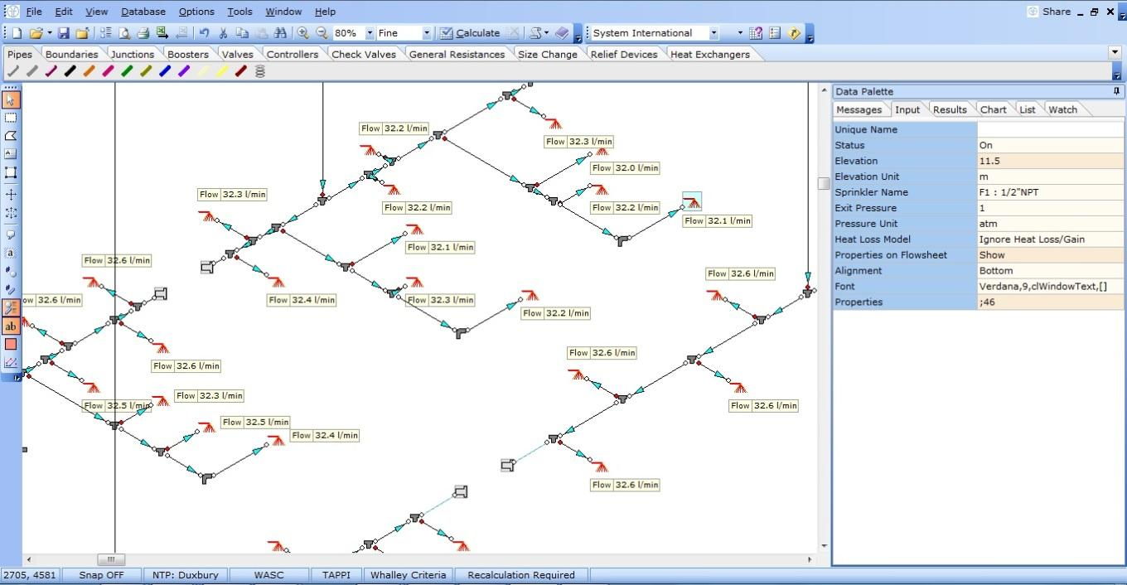Open the Database menu

click(143, 12)
